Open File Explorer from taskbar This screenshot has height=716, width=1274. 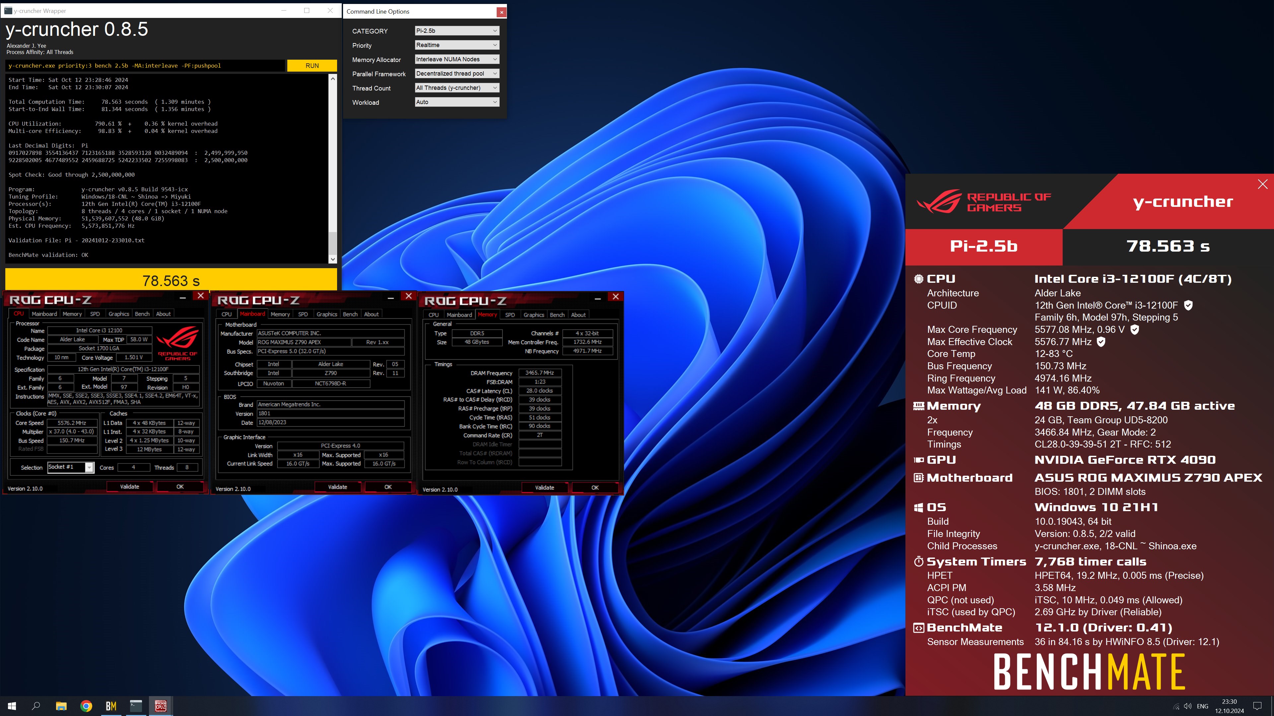(61, 706)
